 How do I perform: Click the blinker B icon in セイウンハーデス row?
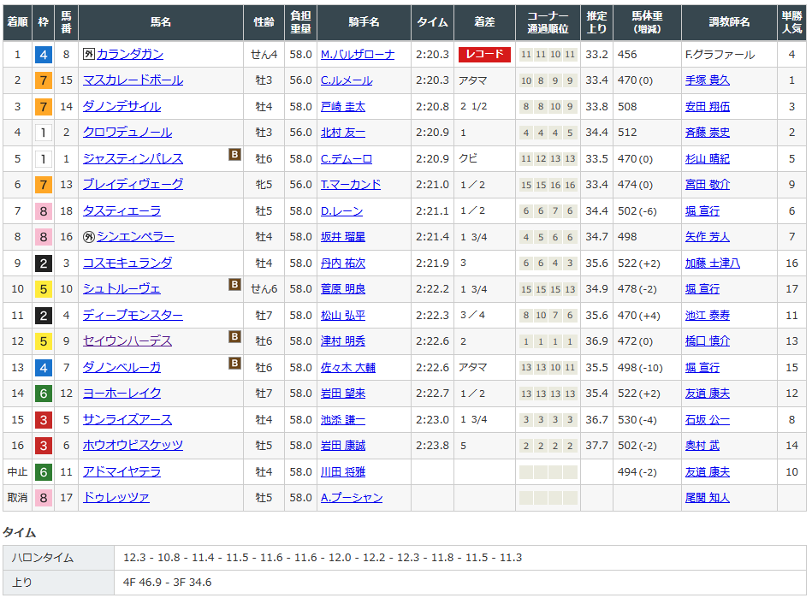[x=234, y=337]
